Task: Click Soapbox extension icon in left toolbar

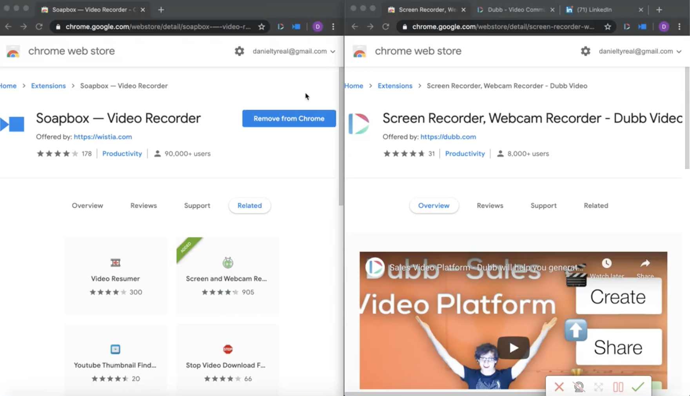Action: (296, 27)
